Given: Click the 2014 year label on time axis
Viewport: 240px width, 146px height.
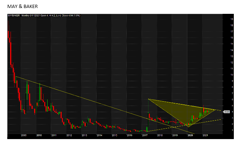Looking at the screenshot, I should tap(99, 135).
